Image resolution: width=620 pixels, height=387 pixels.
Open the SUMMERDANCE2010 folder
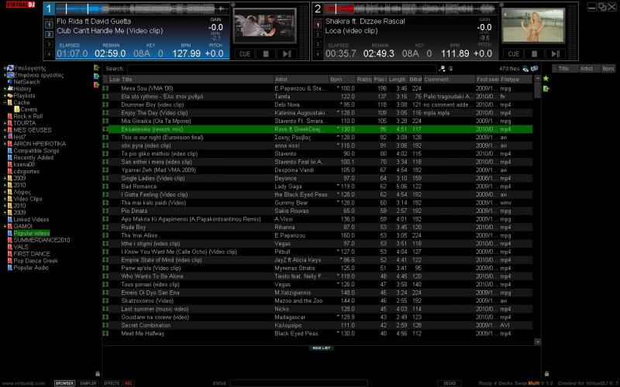42,240
